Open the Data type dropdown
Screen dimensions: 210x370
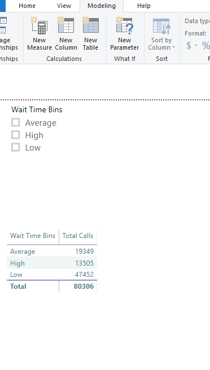[x=197, y=21]
